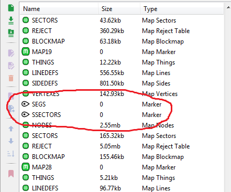This screenshot has width=231, height=192.
Task: Click the New Entry toolbar icon
Action: coord(11,8)
